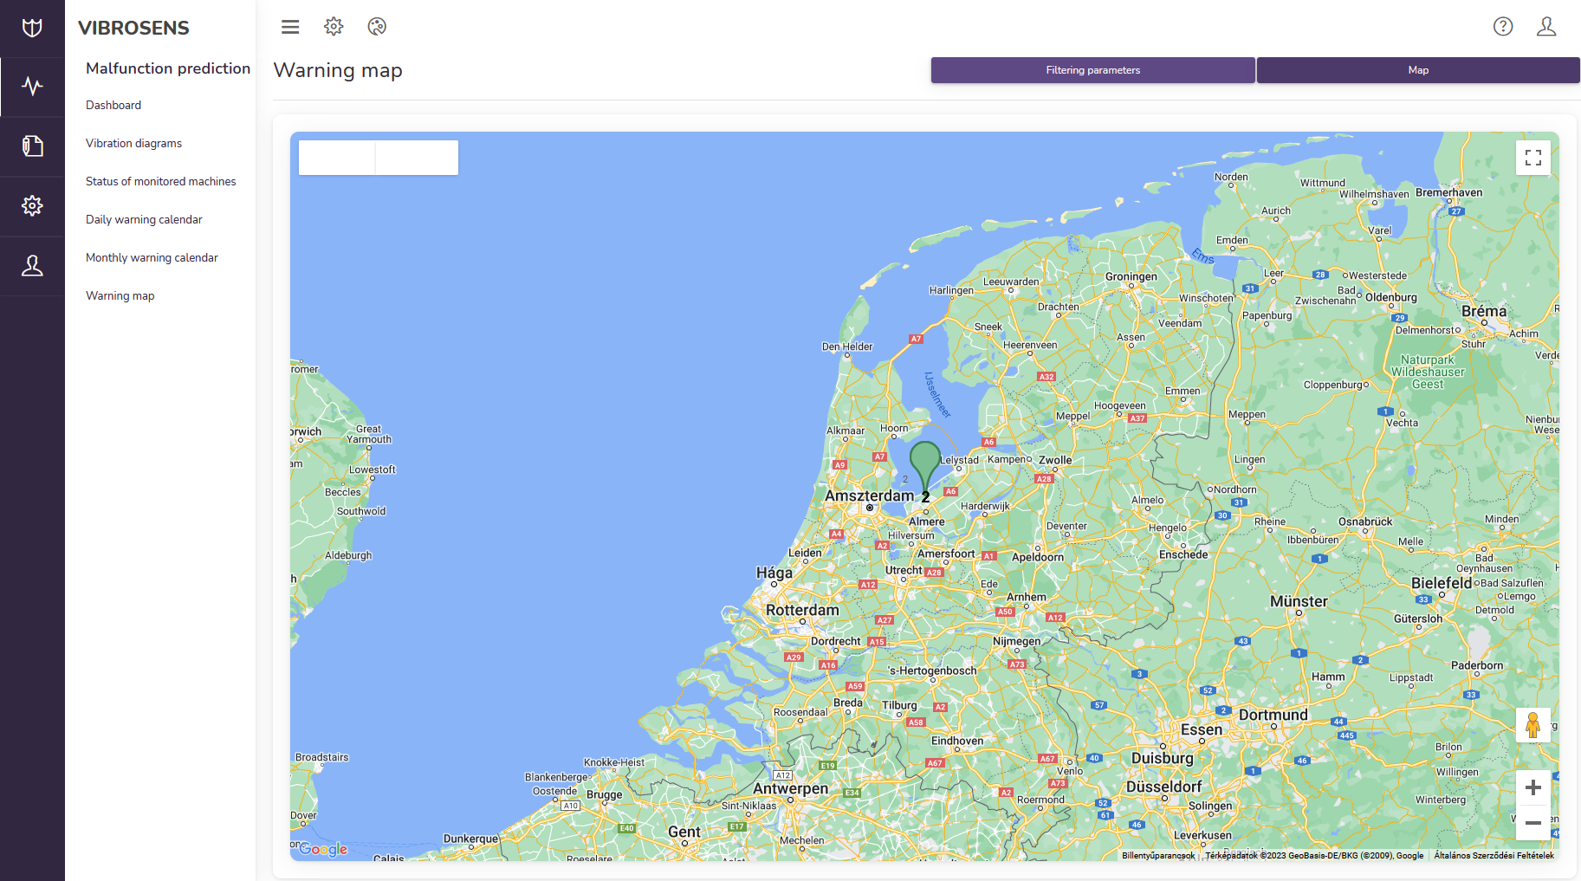Open Vibration diagrams menu item
Viewport: 1581px width, 881px height.
pyautogui.click(x=133, y=143)
